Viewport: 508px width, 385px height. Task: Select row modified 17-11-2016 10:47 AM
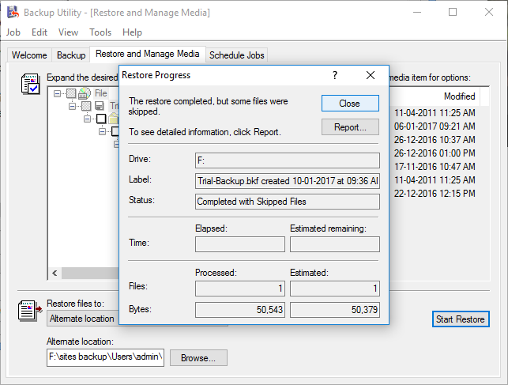pos(435,167)
